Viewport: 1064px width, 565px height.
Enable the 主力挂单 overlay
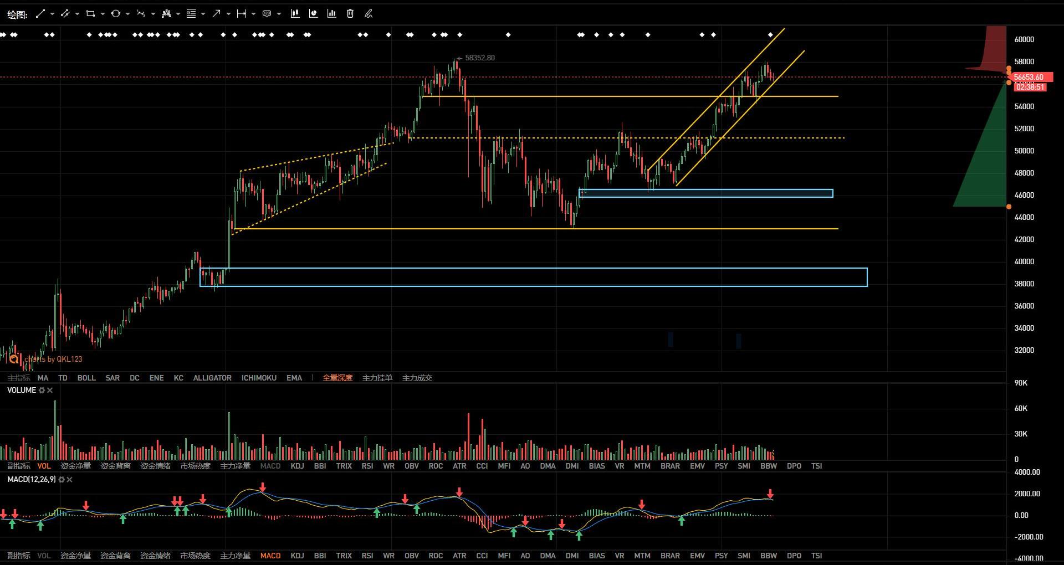pos(377,378)
